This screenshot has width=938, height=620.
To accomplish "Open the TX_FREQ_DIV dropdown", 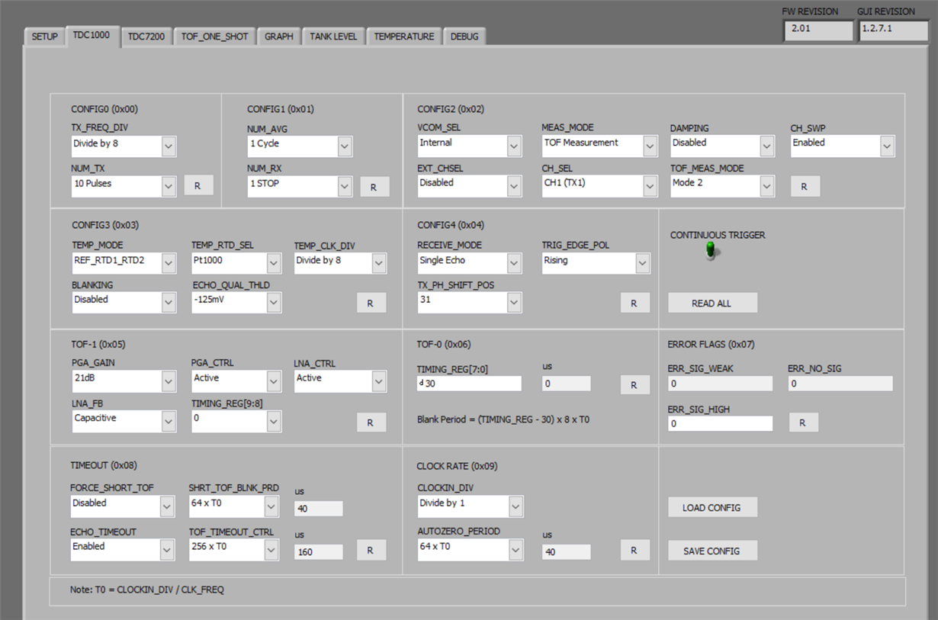I will pyautogui.click(x=124, y=146).
